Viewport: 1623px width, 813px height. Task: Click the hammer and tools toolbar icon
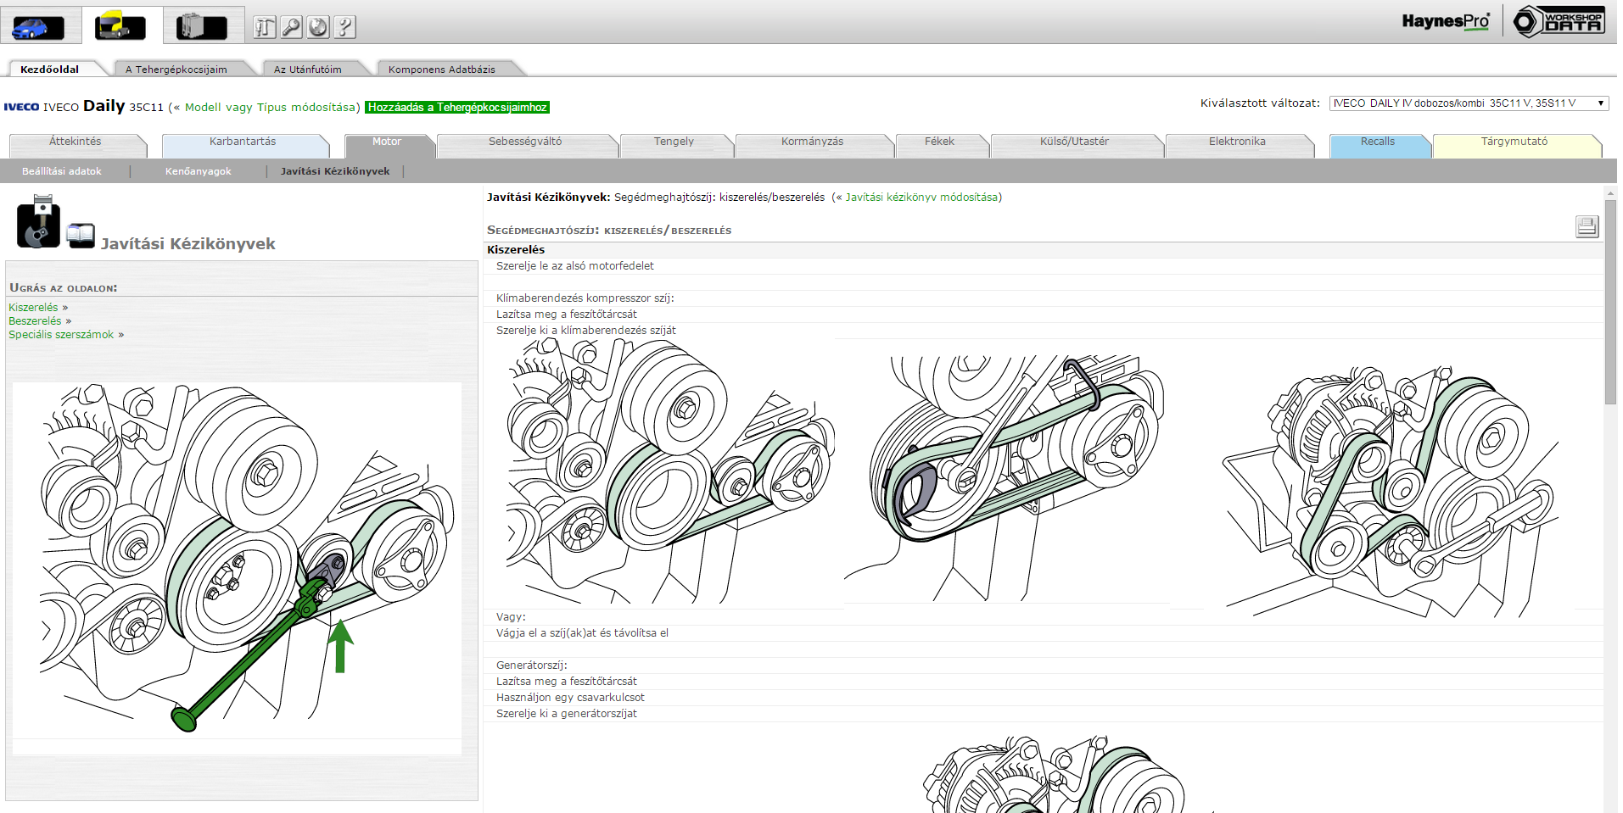pyautogui.click(x=265, y=28)
